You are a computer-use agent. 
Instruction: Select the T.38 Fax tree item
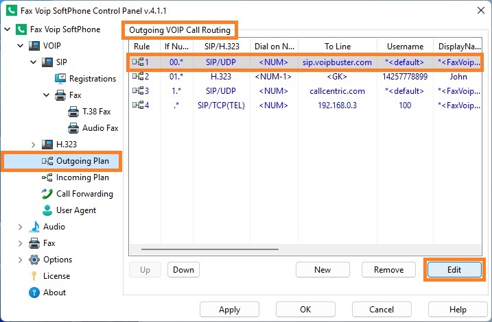click(97, 112)
